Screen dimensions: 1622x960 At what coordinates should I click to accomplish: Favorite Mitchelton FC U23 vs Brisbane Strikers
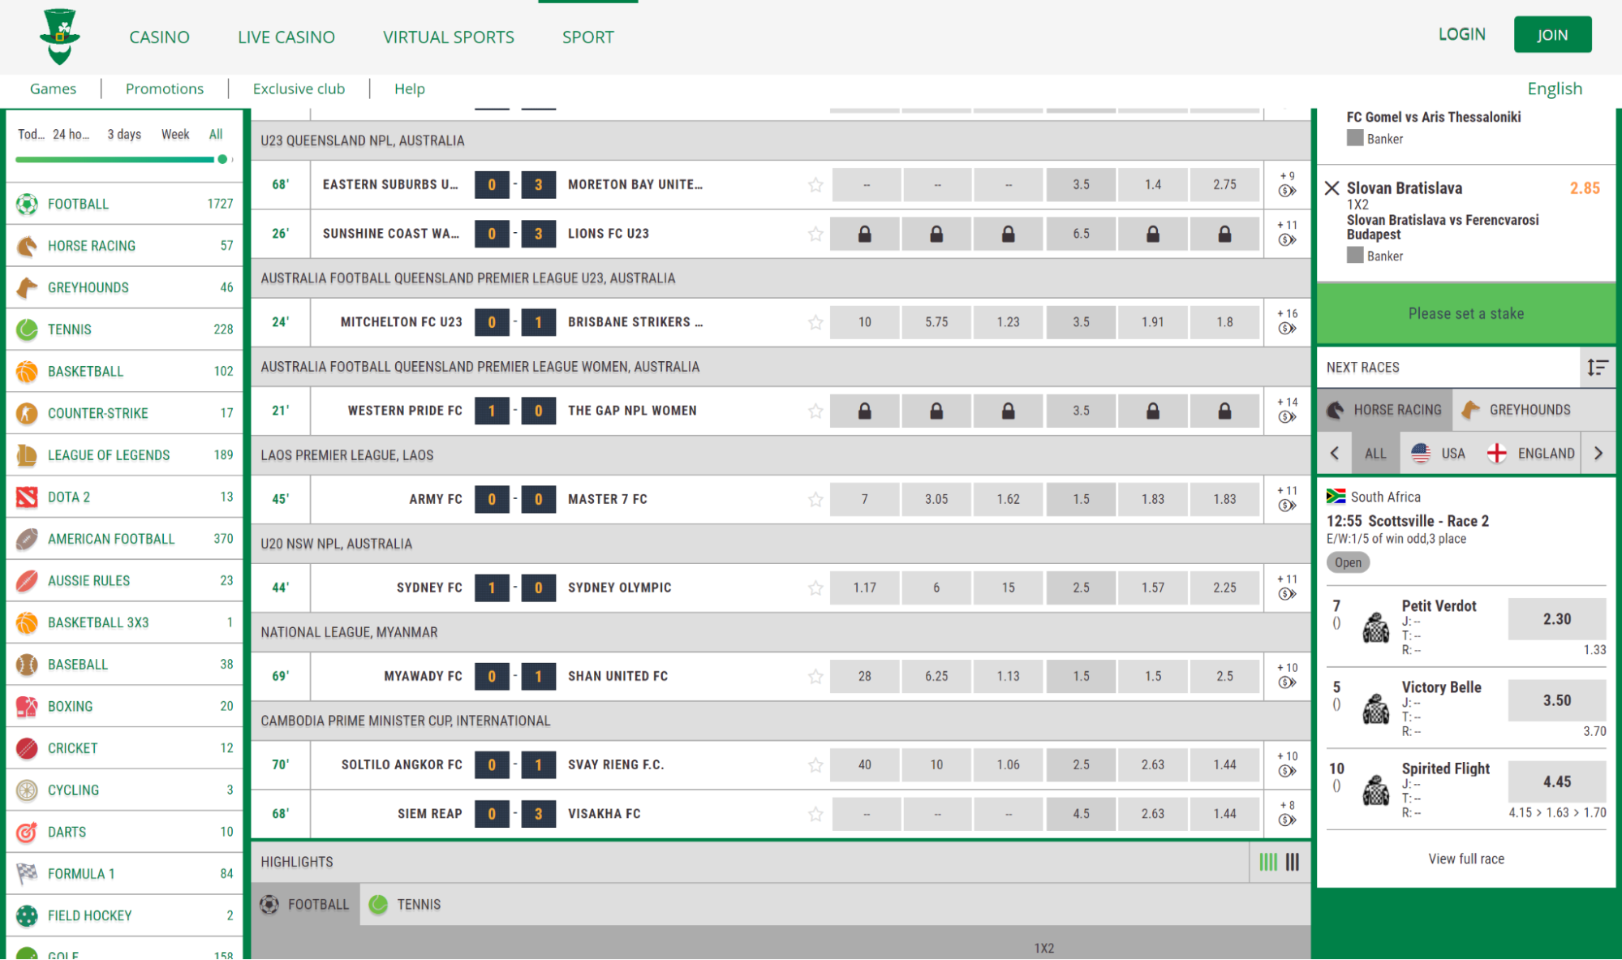click(815, 322)
